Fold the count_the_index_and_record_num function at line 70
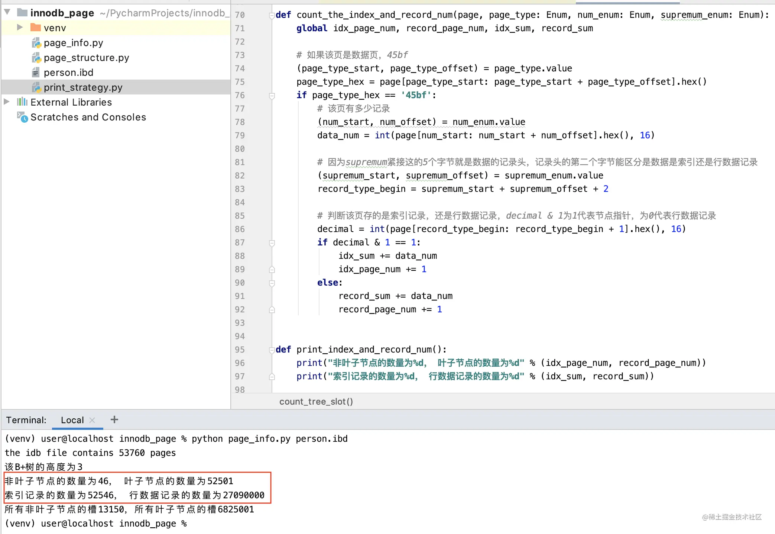Viewport: 775px width, 534px height. [x=272, y=16]
